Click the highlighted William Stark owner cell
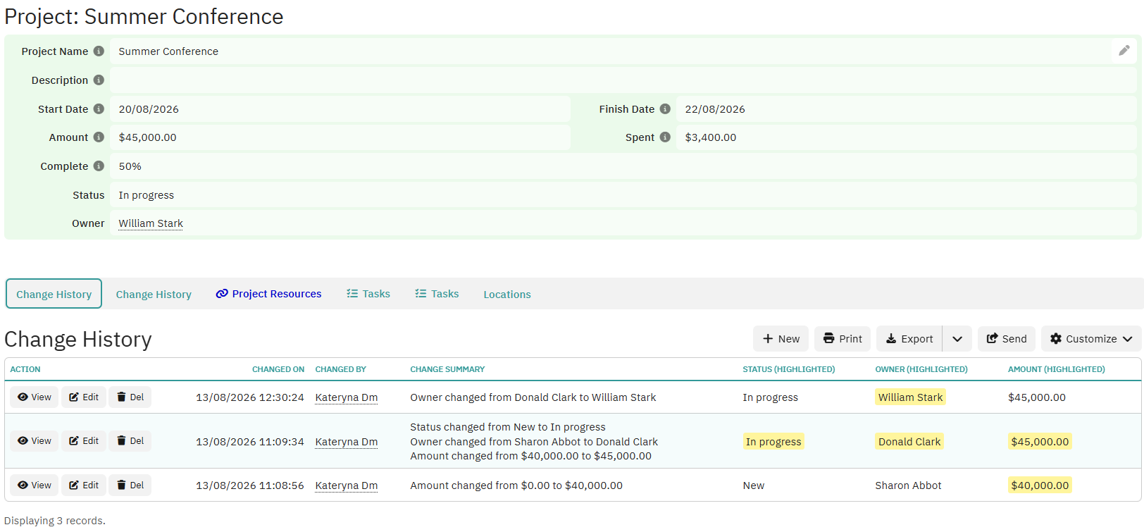The image size is (1144, 532). tap(910, 397)
